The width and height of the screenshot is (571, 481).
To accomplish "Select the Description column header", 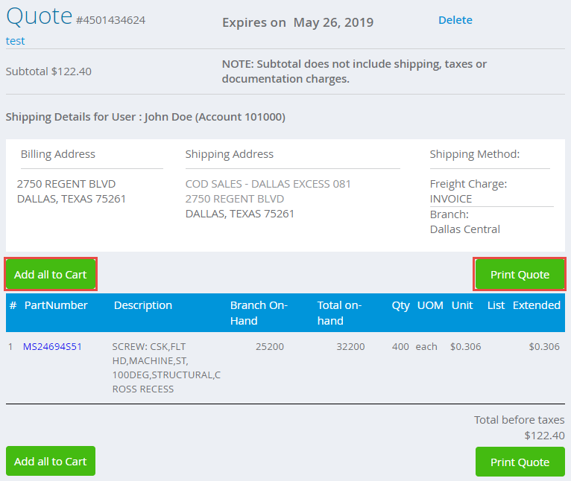I will pyautogui.click(x=143, y=305).
